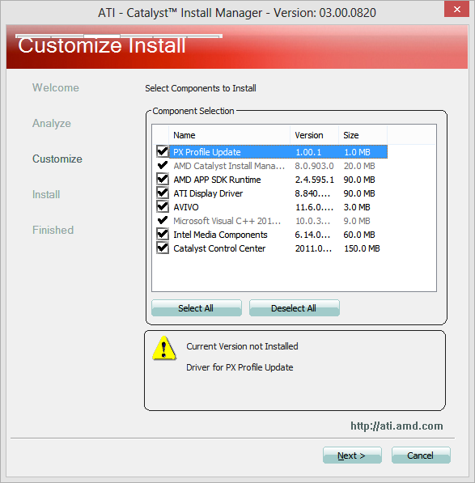This screenshot has width=475, height=483.
Task: Click the AMD Catalyst Install Manager checkmark
Action: tap(163, 165)
